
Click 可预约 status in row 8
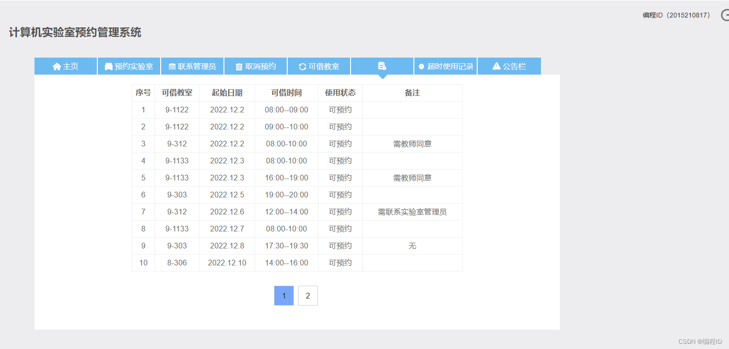pyautogui.click(x=341, y=229)
